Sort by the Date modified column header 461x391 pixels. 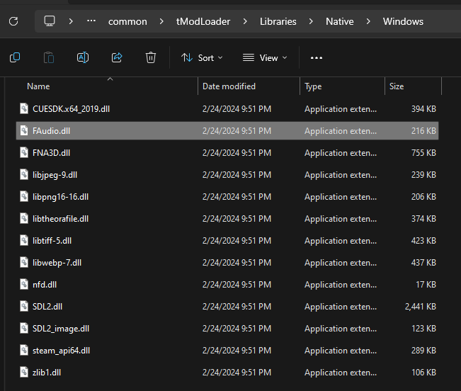229,86
